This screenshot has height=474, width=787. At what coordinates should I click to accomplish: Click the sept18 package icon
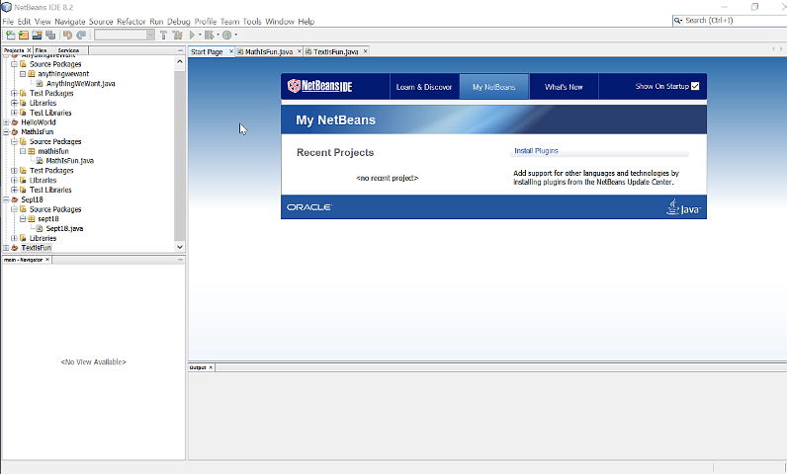pos(32,219)
